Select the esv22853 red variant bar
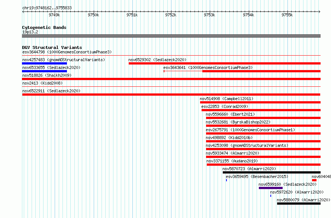Image resolution: width=331 pixels, height=218 pixels. click(x=261, y=110)
